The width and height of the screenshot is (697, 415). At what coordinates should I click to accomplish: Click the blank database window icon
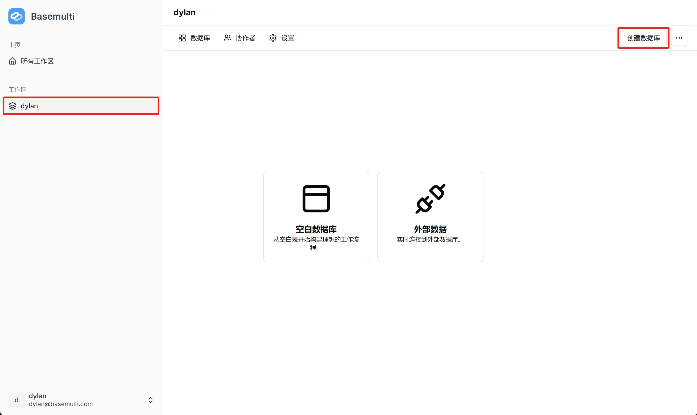316,198
